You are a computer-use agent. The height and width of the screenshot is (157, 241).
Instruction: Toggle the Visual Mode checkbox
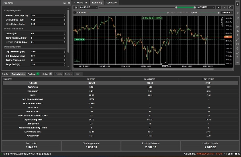pos(75,12)
